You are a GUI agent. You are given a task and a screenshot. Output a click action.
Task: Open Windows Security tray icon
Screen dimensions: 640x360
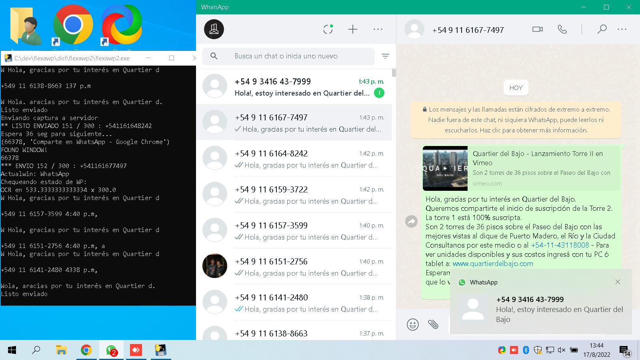(538, 350)
